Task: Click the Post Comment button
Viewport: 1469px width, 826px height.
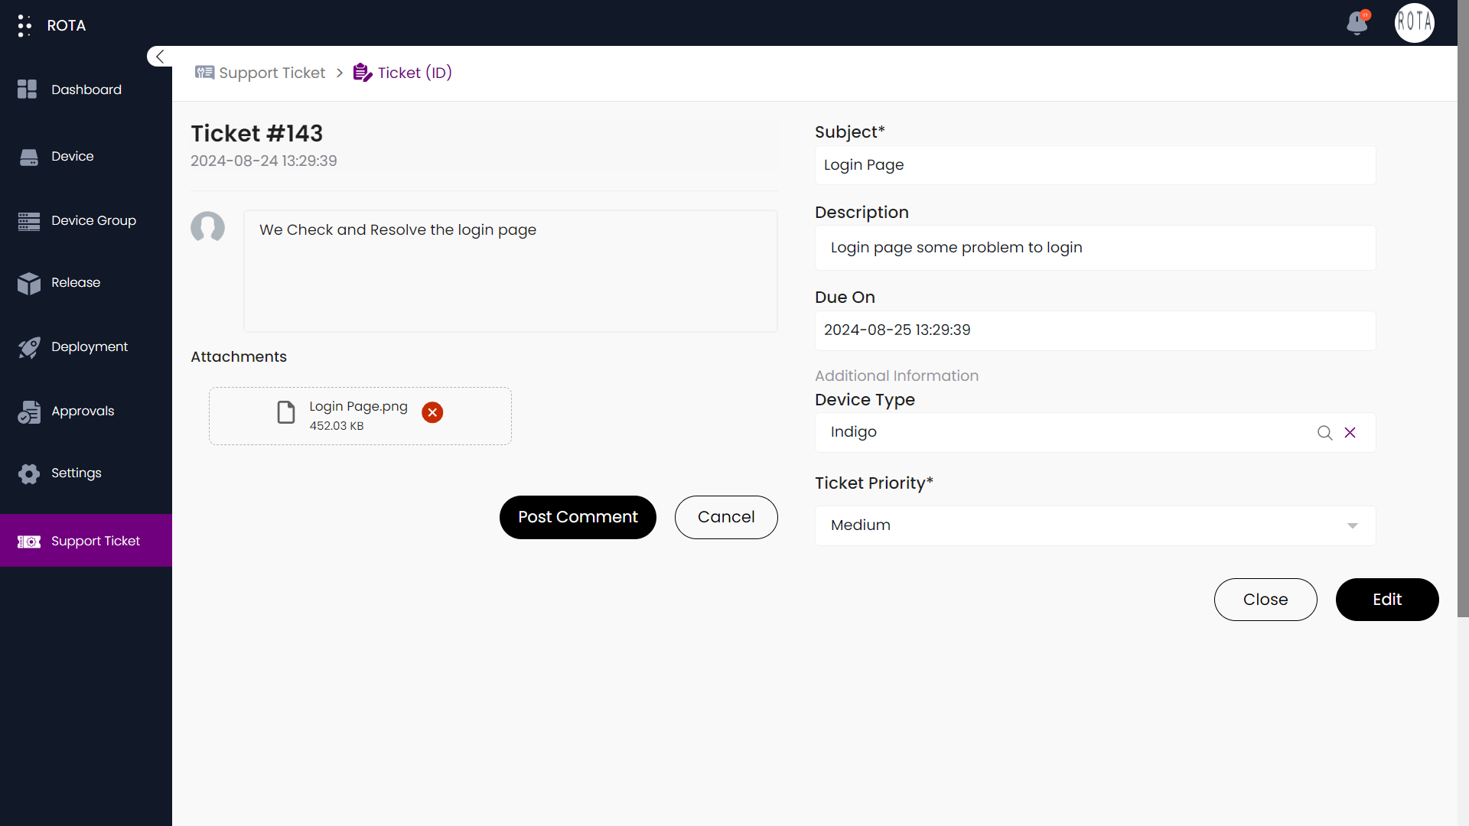Action: (x=578, y=517)
